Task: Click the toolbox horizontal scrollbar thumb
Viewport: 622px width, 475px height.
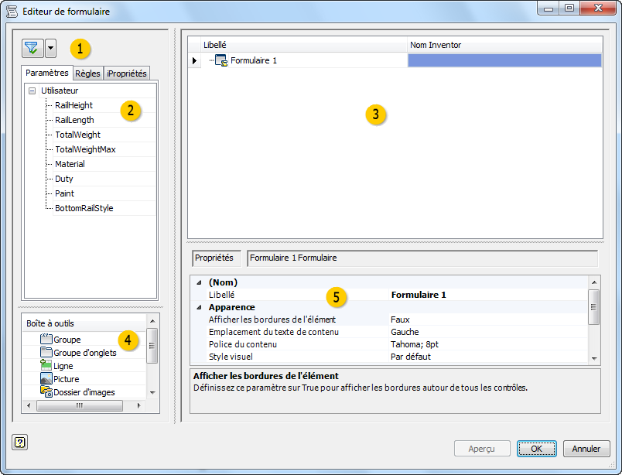Action: coord(80,405)
